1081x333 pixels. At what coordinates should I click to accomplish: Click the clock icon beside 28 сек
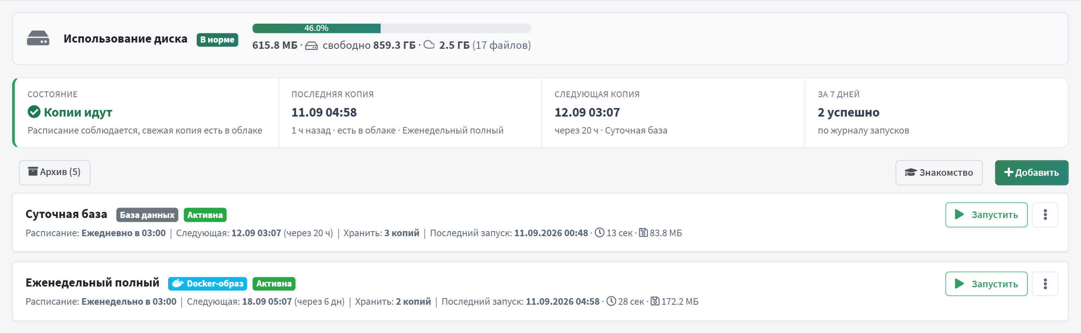(612, 301)
